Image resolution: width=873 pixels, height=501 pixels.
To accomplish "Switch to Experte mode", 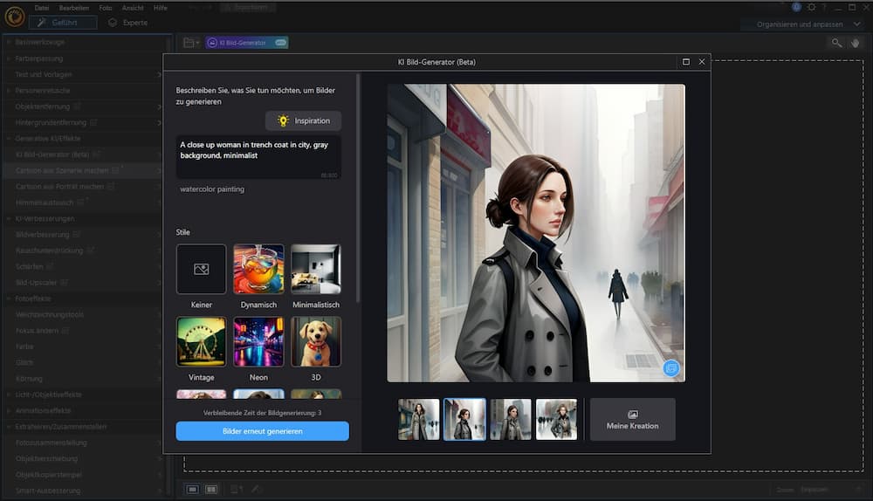I will (x=127, y=22).
